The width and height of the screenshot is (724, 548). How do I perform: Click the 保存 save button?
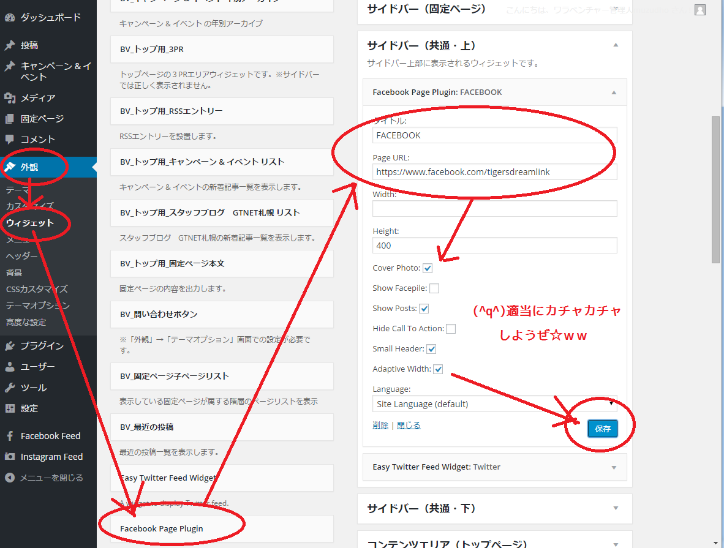click(602, 429)
